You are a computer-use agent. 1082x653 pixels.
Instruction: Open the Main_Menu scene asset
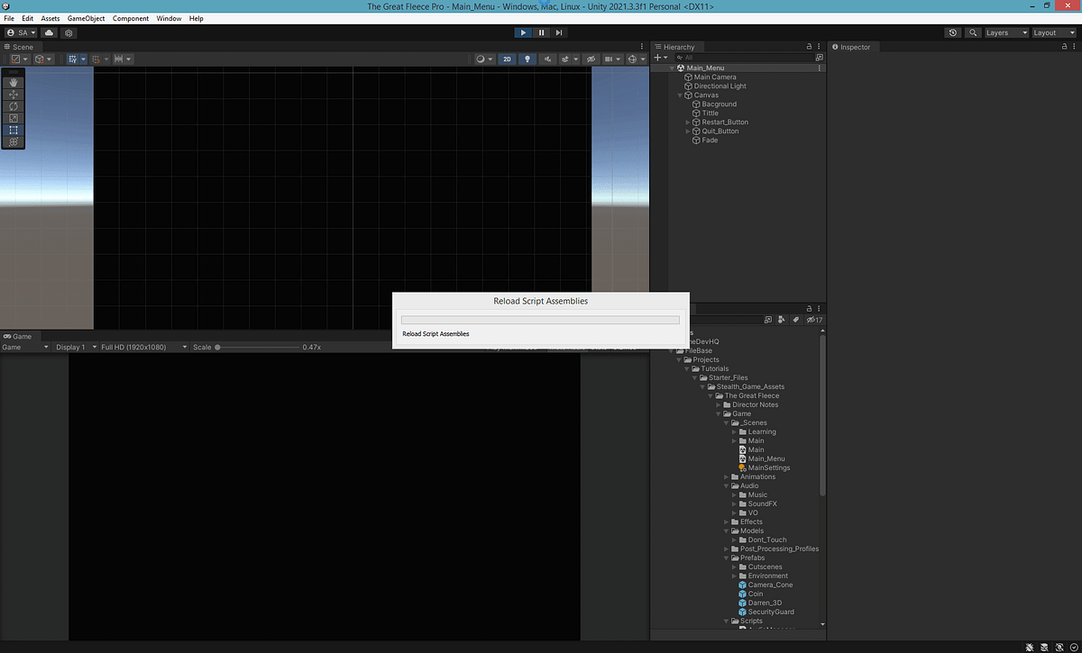(x=765, y=458)
